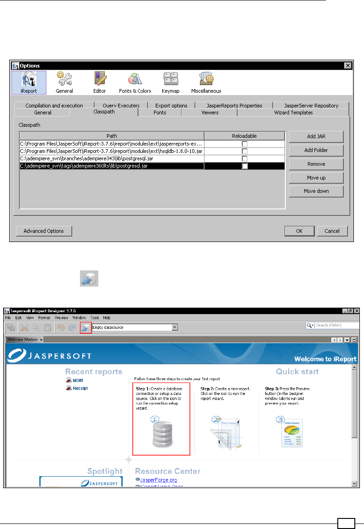Toggle Reloadable for the hsqldb-1.8.0-10.jar row

(245, 151)
